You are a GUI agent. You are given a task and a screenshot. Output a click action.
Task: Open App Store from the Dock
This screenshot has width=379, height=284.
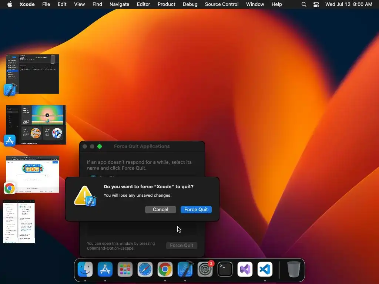click(x=105, y=269)
